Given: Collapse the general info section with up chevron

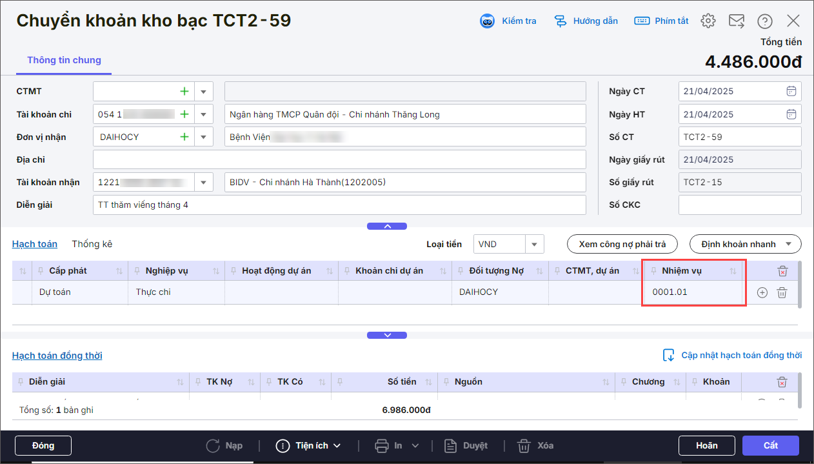Looking at the screenshot, I should pyautogui.click(x=387, y=227).
